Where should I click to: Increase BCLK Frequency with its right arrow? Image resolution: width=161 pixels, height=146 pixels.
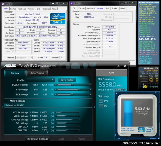coord(90,85)
